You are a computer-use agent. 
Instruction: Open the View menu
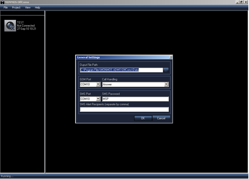pyautogui.click(x=28, y=7)
